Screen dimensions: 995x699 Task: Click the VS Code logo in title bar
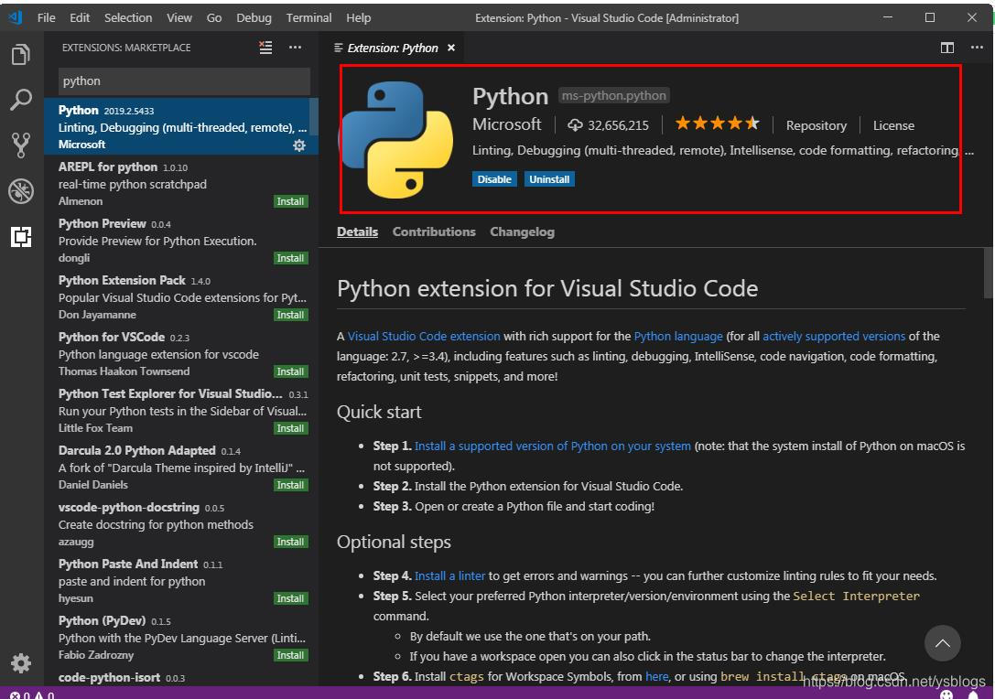15,17
